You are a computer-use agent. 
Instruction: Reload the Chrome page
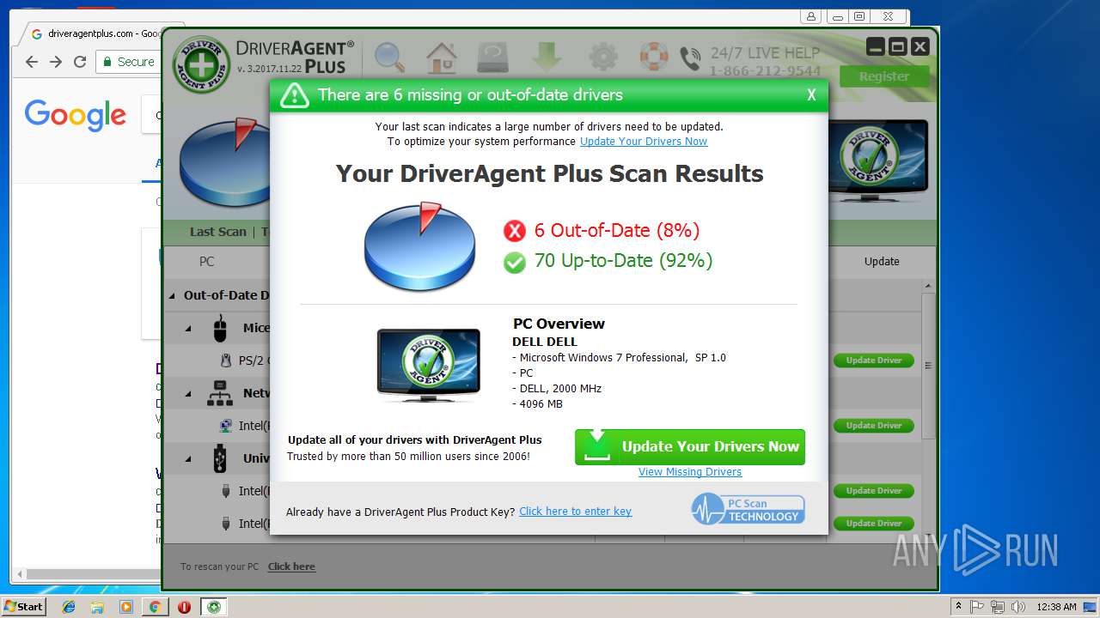pyautogui.click(x=80, y=62)
